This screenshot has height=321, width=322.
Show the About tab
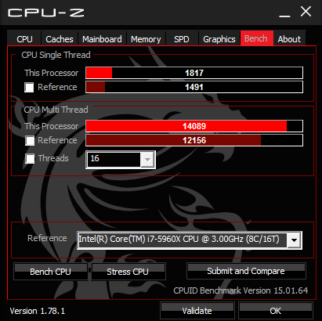[x=289, y=38]
